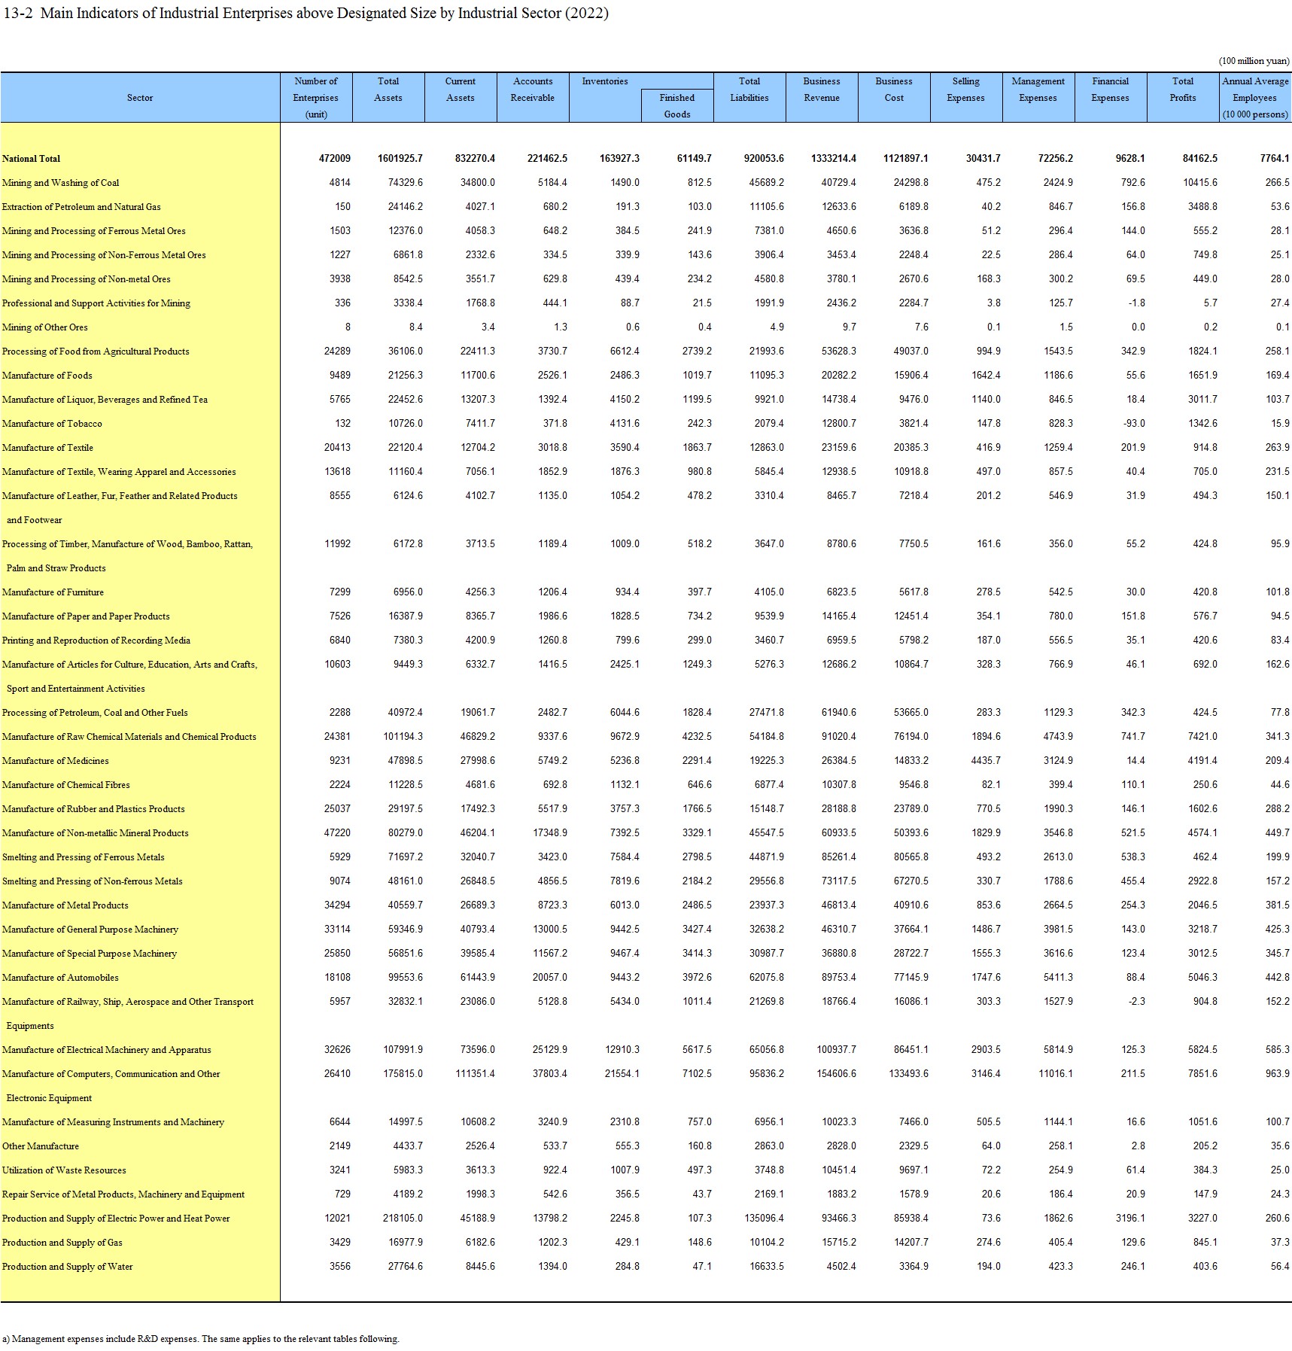
Task: Select 'Manufacture of Automobiles' row label
Action: click(60, 978)
